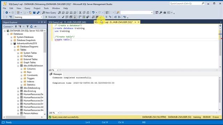Click the Database Engine Query icon
Screen dimensions: 223x125
(60, 12)
